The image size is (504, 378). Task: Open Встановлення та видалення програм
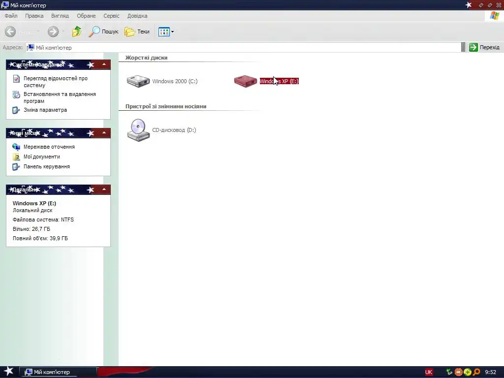click(x=60, y=97)
